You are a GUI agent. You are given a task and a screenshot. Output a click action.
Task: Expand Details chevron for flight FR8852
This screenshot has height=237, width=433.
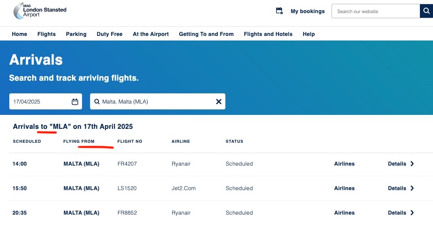[x=412, y=213]
